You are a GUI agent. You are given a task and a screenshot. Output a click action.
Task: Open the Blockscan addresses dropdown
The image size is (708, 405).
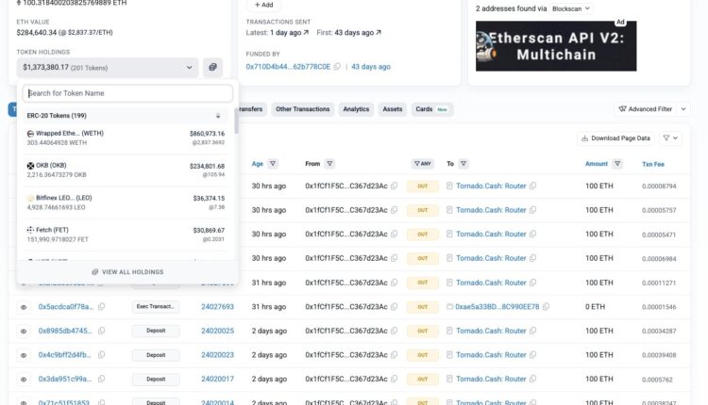click(x=571, y=8)
